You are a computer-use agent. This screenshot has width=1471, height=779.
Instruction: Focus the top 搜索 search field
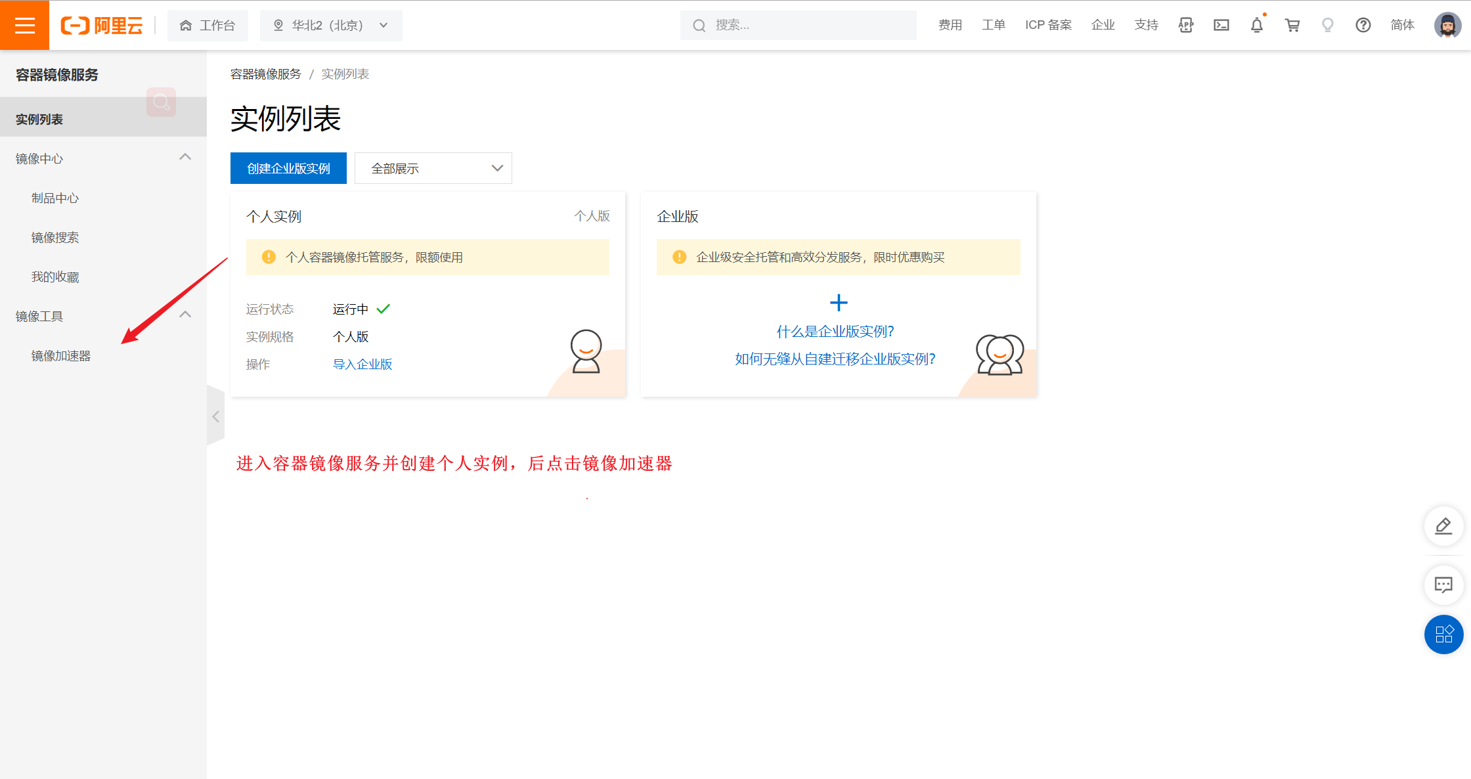point(799,25)
